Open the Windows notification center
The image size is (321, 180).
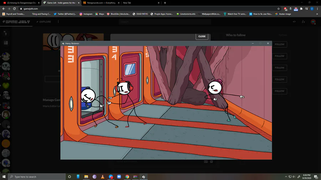316,176
